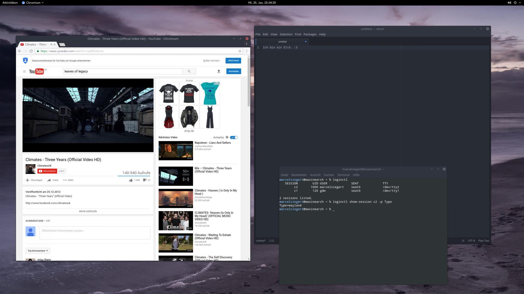Open Chromium app menu in top bar
The image size is (524, 294).
(x=32, y=2)
